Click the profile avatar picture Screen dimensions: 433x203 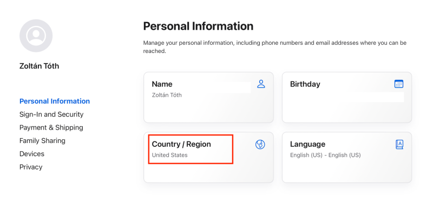(x=36, y=36)
